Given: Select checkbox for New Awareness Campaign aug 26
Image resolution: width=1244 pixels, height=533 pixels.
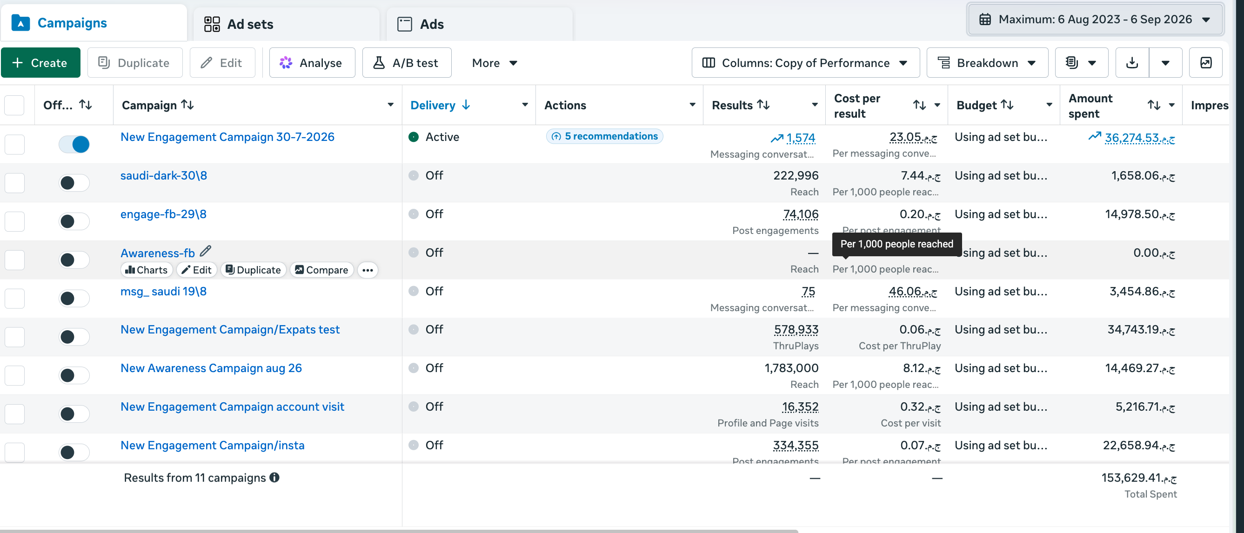Looking at the screenshot, I should tap(14, 375).
